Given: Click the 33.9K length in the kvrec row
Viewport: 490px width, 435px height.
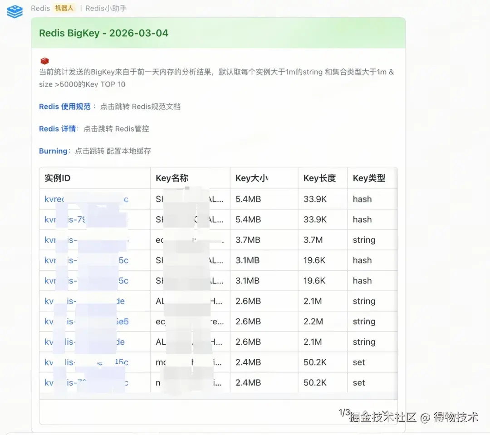Looking at the screenshot, I should pyautogui.click(x=315, y=199).
